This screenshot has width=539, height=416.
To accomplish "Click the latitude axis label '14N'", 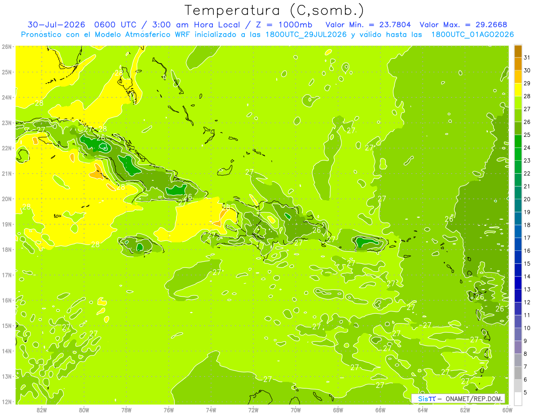I will (6, 351).
